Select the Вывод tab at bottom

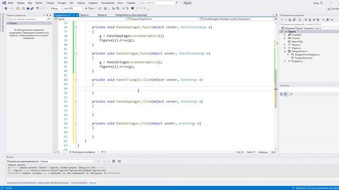(93, 183)
